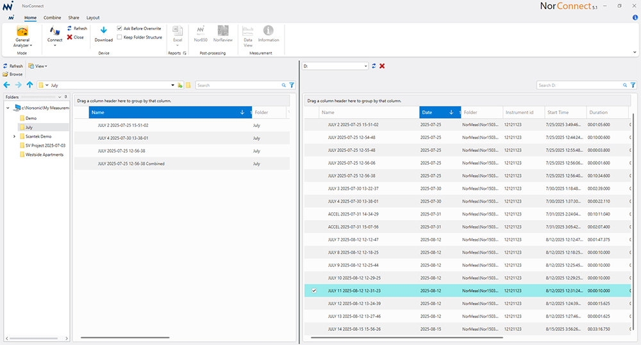Viewport: 641px width, 345px height.
Task: Disconnect D: drive with red X
Action: tap(382, 66)
